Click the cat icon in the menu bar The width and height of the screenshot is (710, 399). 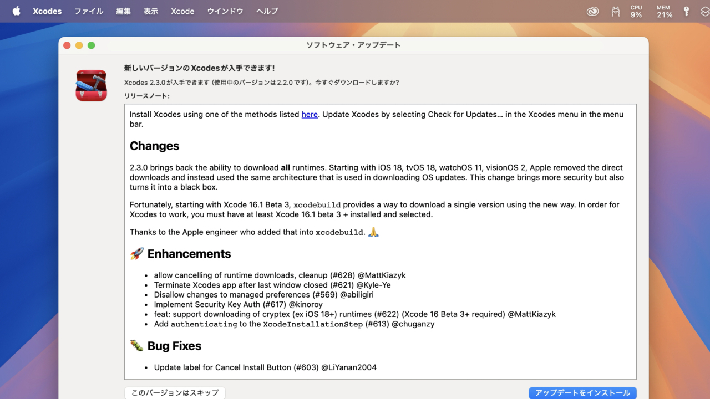615,11
